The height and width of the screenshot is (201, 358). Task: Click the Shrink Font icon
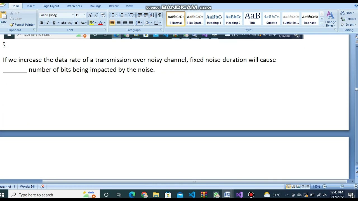click(96, 15)
